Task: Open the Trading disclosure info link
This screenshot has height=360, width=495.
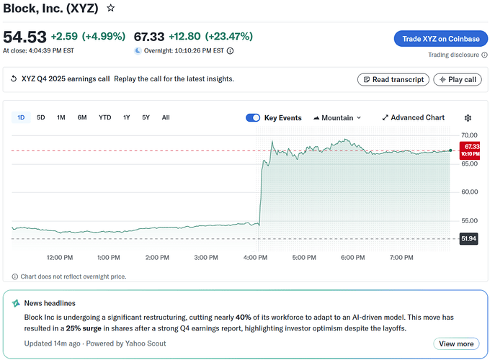Action: coord(453,55)
